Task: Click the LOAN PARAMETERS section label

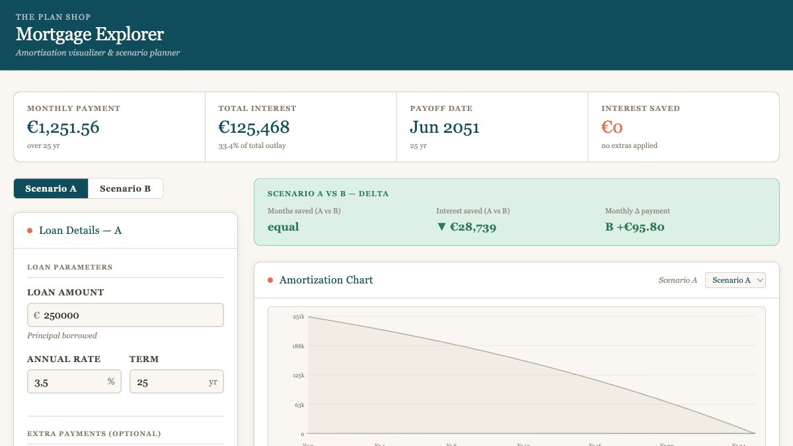Action: click(x=70, y=267)
